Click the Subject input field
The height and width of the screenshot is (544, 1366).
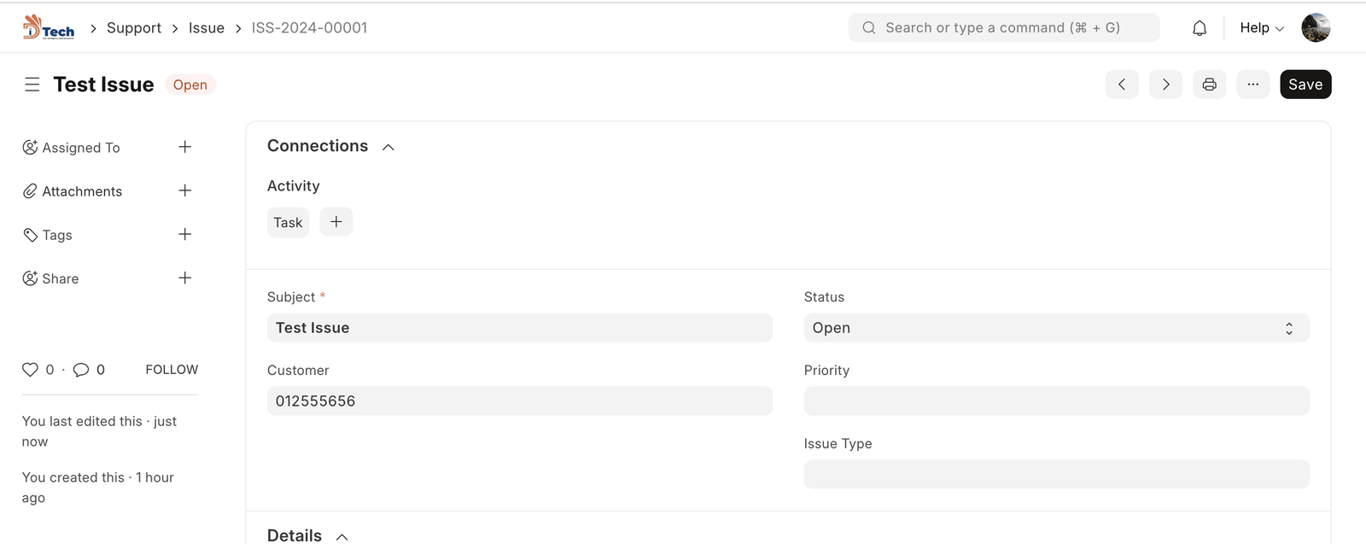click(519, 328)
